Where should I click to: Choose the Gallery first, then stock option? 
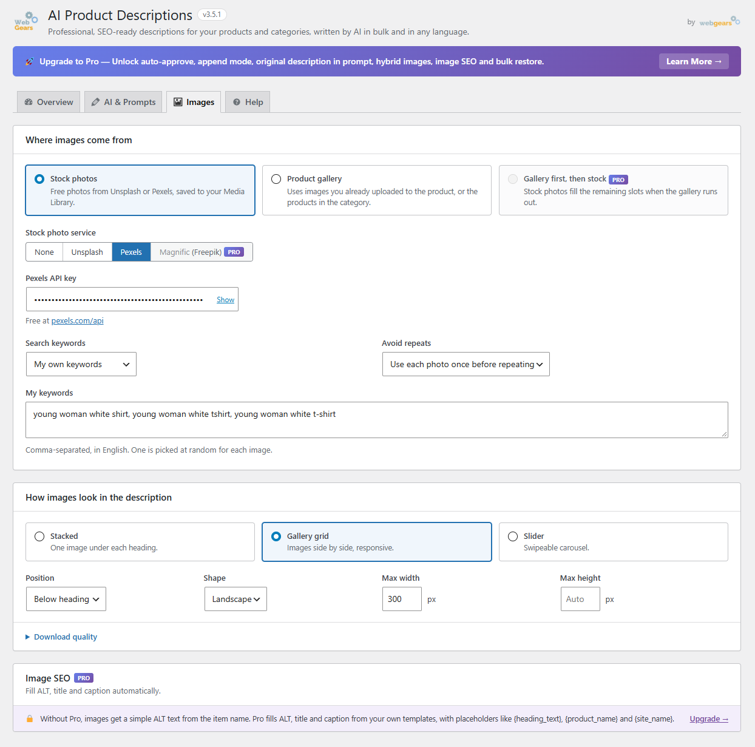[614, 190]
